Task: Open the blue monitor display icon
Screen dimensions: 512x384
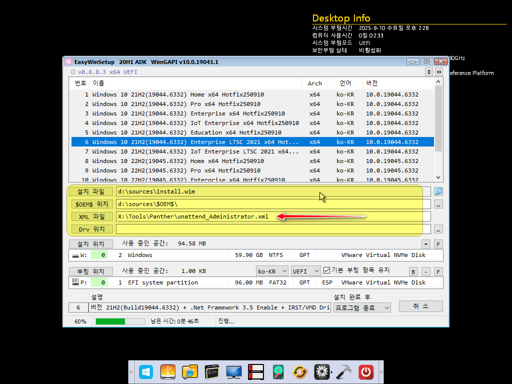Action: pos(234,372)
